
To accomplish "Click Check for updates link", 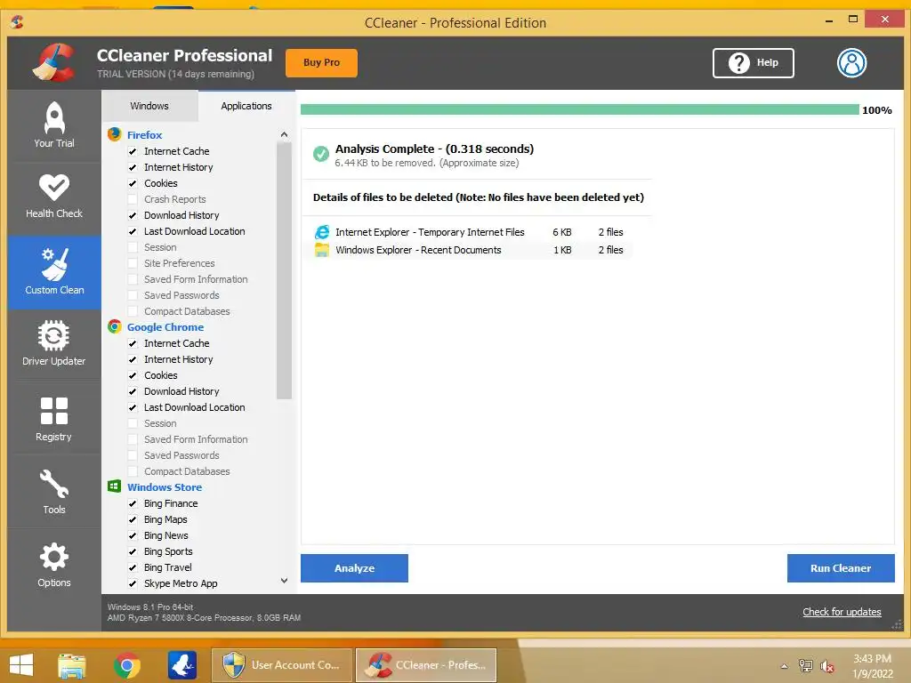I will pos(842,612).
